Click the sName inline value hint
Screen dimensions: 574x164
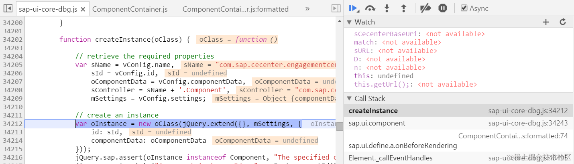(x=258, y=65)
